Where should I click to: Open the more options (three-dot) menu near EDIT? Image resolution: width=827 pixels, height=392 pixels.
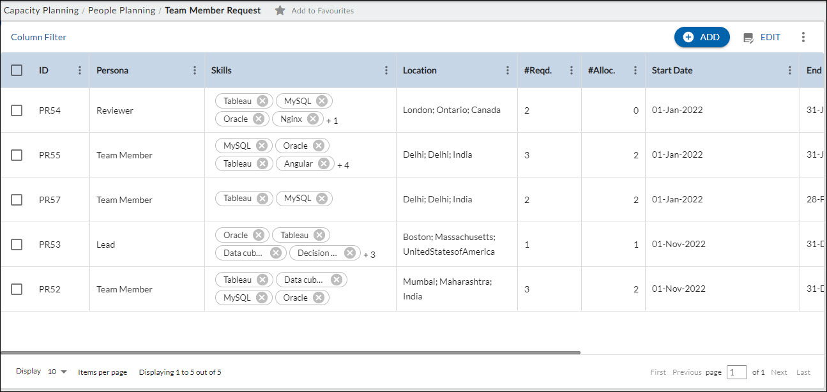(803, 37)
